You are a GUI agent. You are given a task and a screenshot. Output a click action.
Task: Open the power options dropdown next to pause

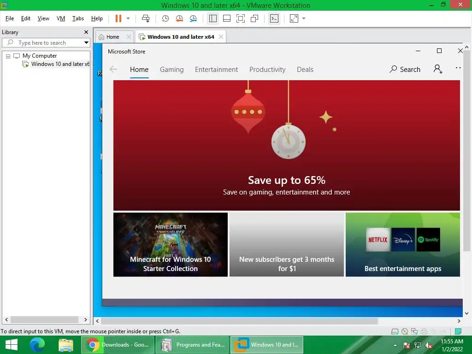(128, 18)
